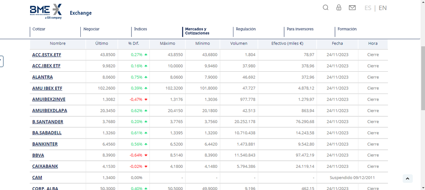Click the red down arrow in BBVA row

click(x=146, y=155)
